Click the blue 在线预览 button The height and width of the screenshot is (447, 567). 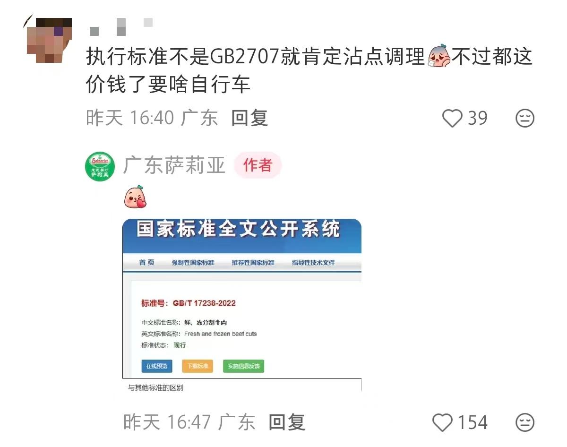click(157, 366)
